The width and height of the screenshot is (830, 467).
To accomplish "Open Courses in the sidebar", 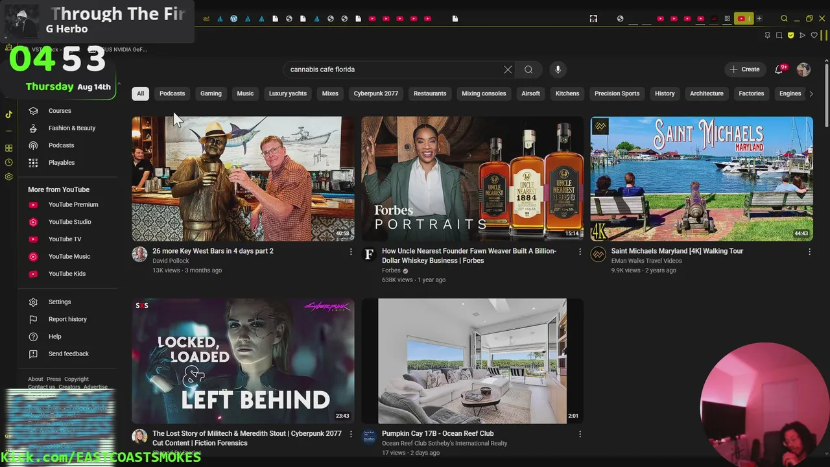I will coord(60,111).
